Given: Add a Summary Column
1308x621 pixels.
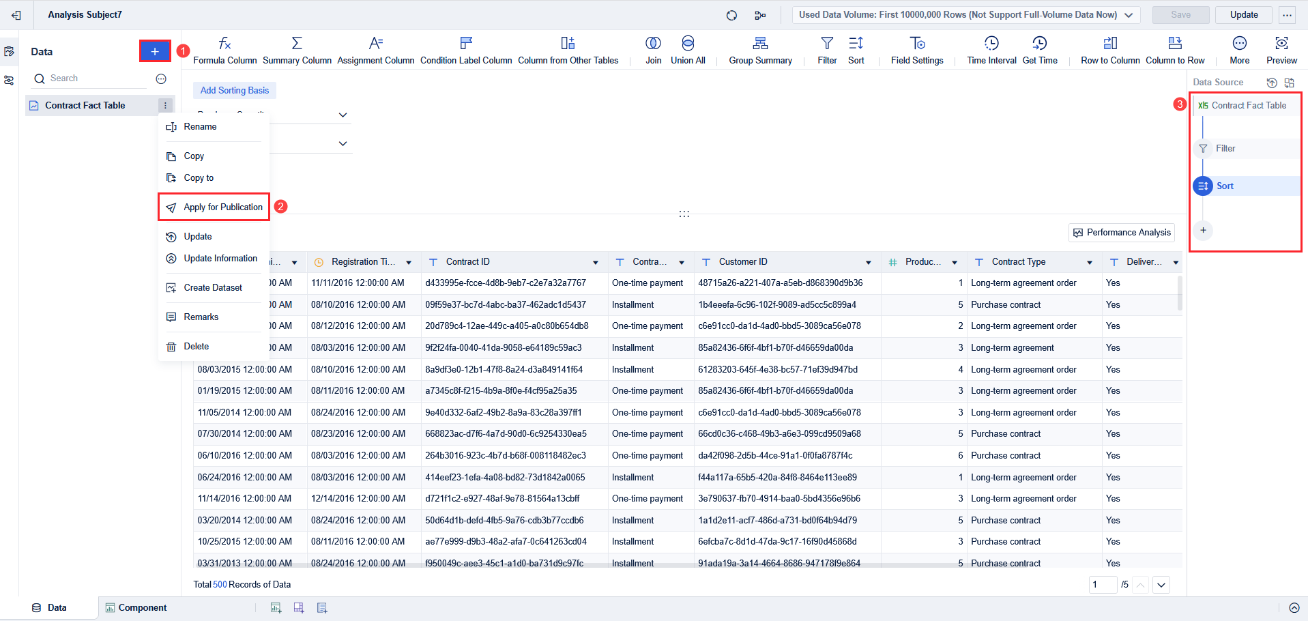Looking at the screenshot, I should point(297,51).
